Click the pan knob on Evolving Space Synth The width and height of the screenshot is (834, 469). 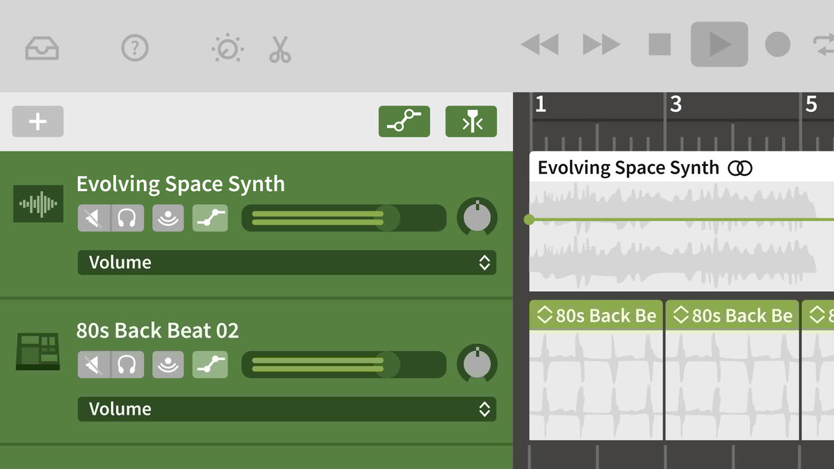(477, 217)
